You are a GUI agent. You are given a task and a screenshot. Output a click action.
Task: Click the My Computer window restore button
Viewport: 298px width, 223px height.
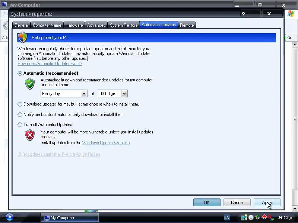point(265,5)
